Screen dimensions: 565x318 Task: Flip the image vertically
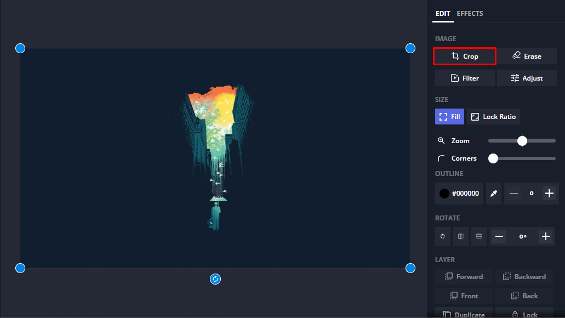[479, 236]
